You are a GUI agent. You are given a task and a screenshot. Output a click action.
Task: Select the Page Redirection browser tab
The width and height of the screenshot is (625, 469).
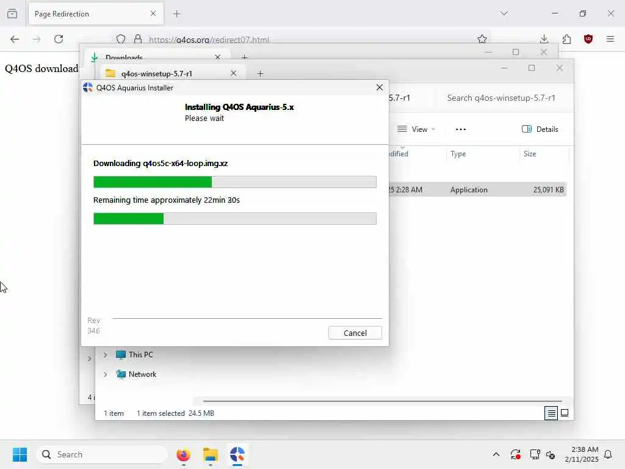pyautogui.click(x=96, y=14)
